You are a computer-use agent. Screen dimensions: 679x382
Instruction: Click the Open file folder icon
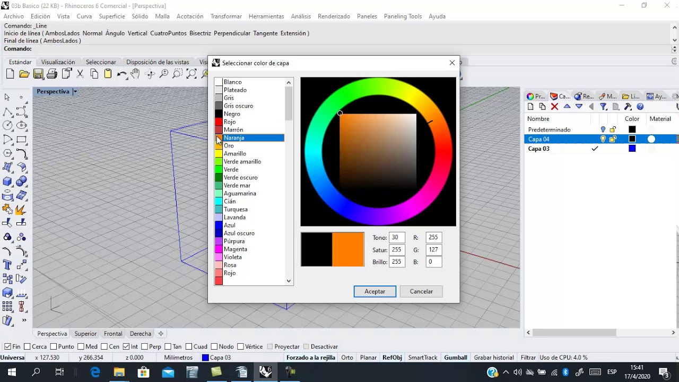(24, 74)
